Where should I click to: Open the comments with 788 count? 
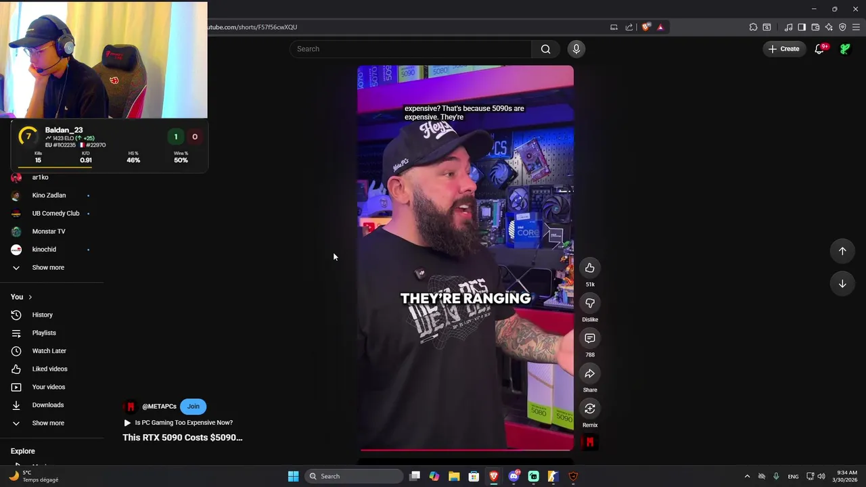(x=590, y=338)
